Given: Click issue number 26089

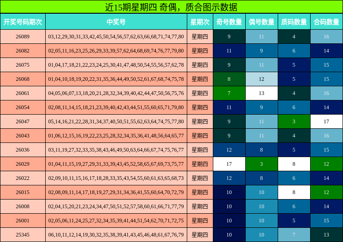Looking at the screenshot, I should (x=22, y=37).
